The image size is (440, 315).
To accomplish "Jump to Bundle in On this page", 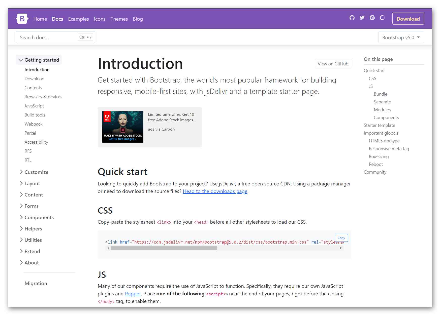I will click(381, 94).
